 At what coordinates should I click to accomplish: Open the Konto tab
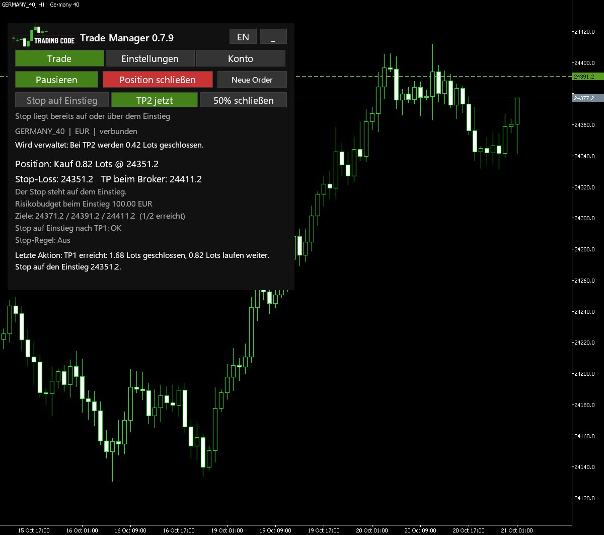(x=241, y=58)
